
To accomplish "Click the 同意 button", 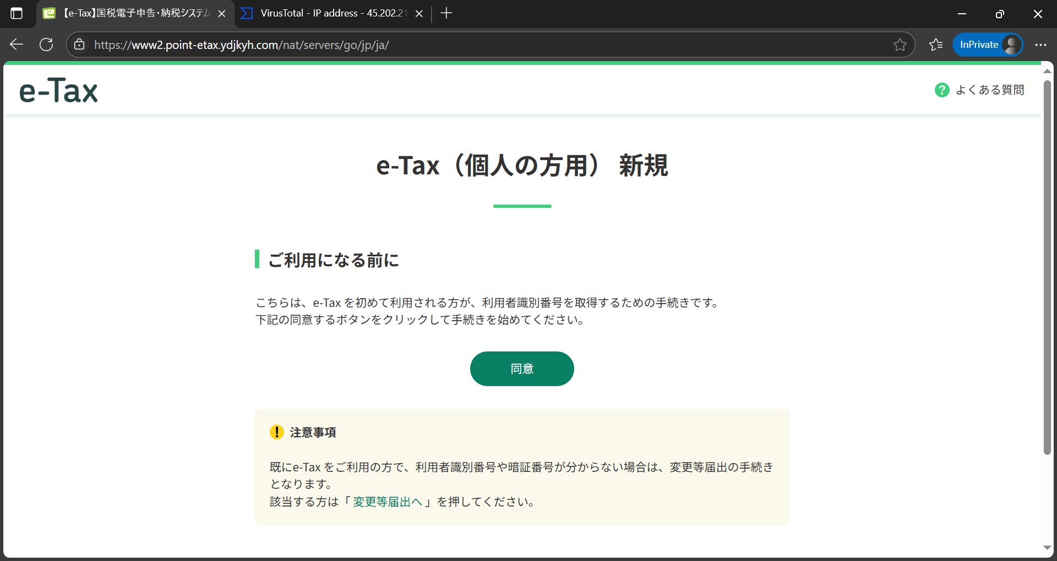I will coord(522,369).
